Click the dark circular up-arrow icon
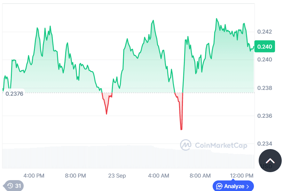The image size is (283, 191). [270, 161]
